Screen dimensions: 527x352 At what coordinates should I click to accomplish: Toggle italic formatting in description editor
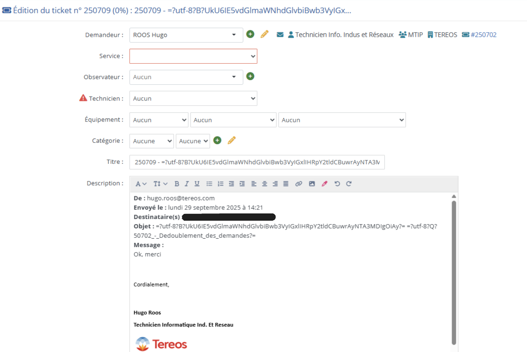click(x=187, y=184)
